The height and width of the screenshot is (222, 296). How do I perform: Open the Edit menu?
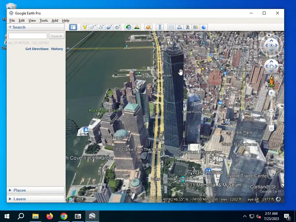(x=21, y=21)
